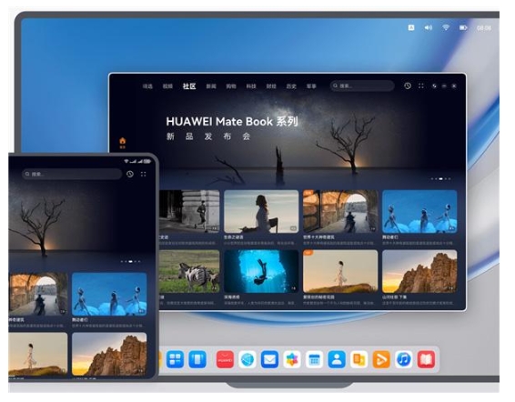
Task: Select the 社区 tab
Action: [189, 86]
